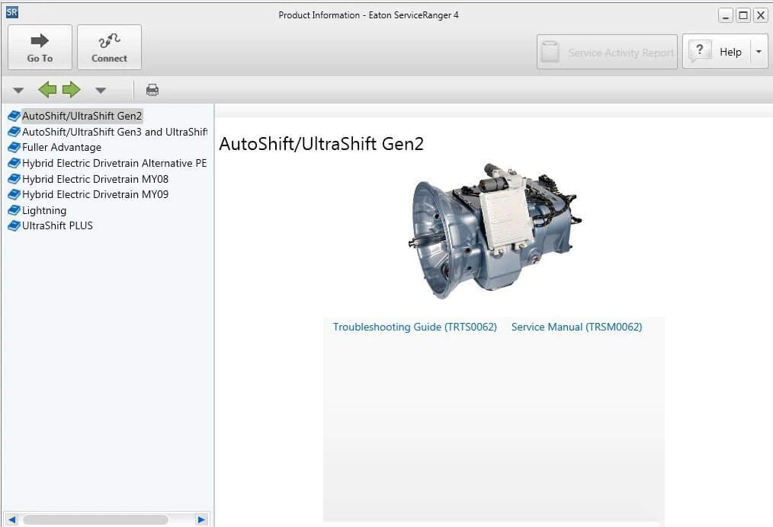Open Service Manual (TRSM0062) link
The image size is (773, 527).
coord(577,327)
